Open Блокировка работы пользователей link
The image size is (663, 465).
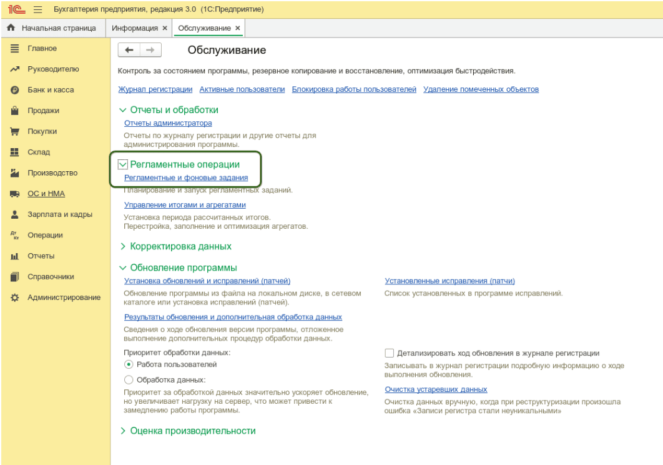(354, 89)
